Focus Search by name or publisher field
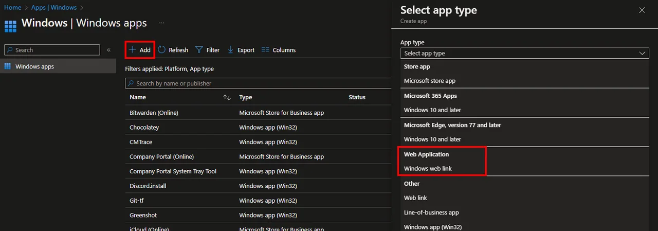Screen dimensions: 658x231 (259, 83)
